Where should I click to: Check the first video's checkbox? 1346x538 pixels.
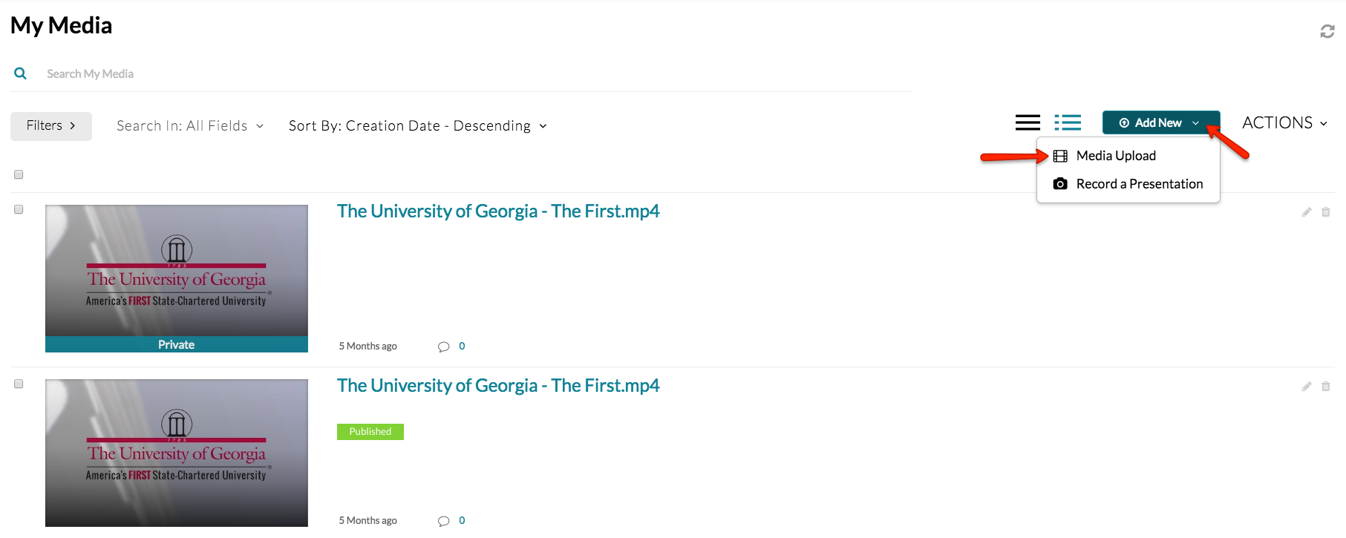(x=19, y=209)
